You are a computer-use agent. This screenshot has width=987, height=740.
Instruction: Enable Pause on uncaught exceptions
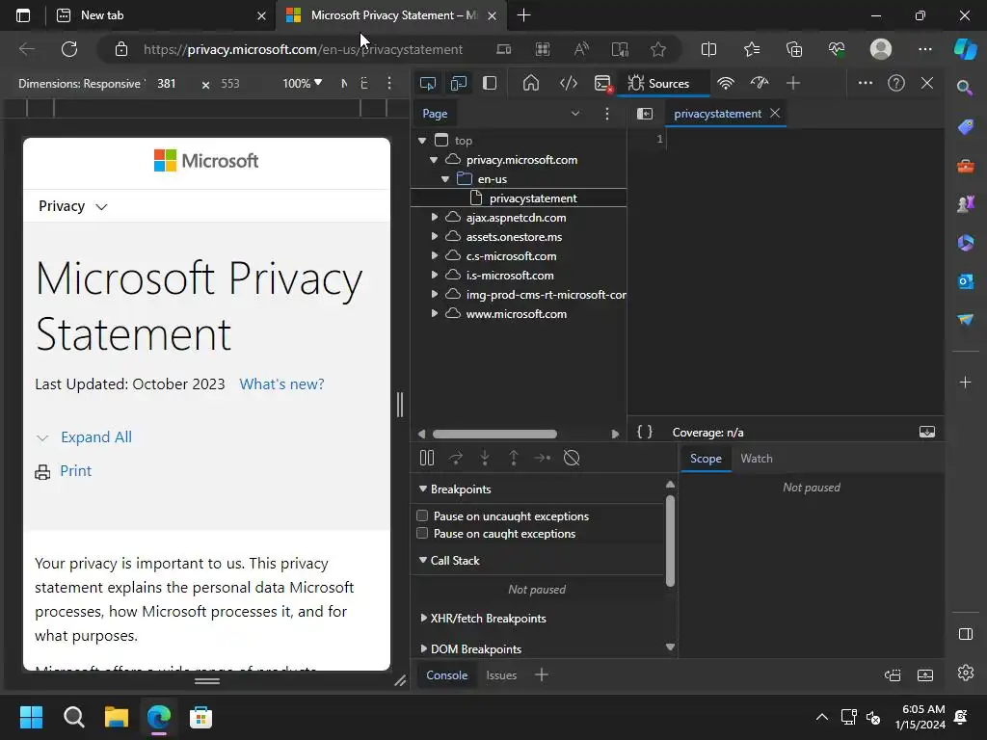[x=422, y=516]
